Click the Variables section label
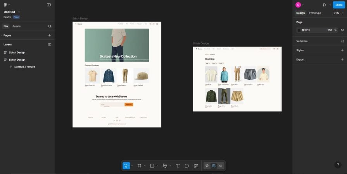 pyautogui.click(x=302, y=41)
